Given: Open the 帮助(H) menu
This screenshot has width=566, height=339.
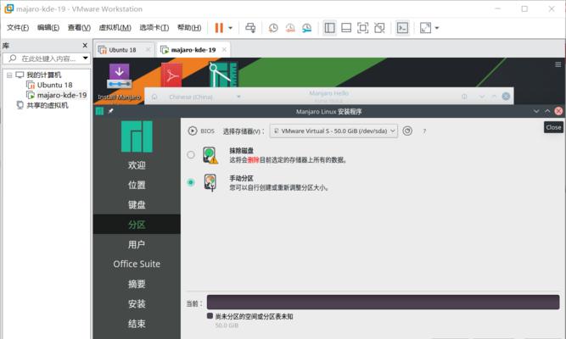Looking at the screenshot, I should point(189,27).
